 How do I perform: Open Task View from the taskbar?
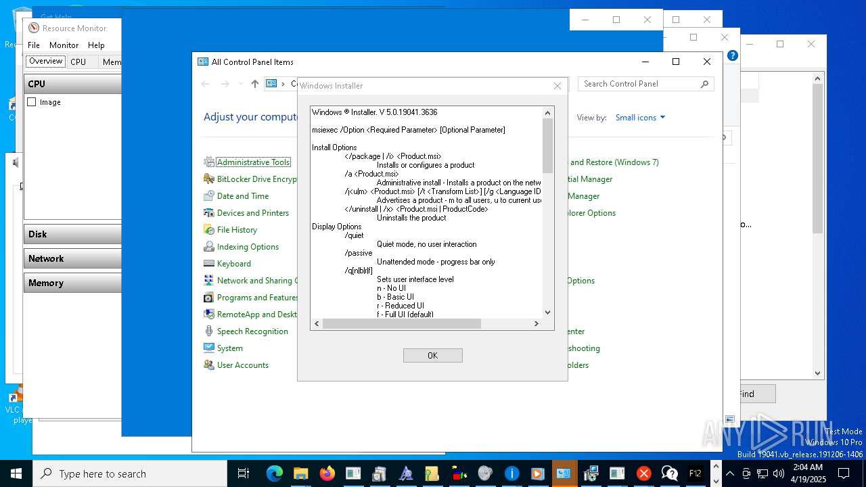click(244, 473)
